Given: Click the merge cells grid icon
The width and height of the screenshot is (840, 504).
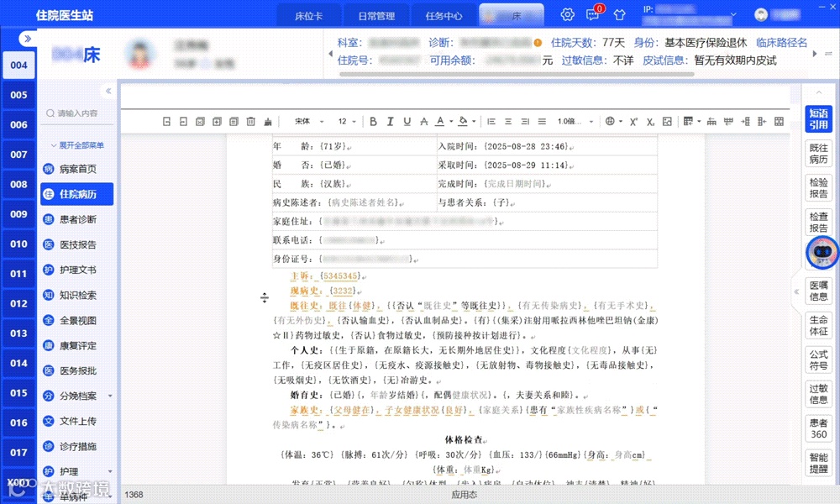Looking at the screenshot, I should [779, 122].
